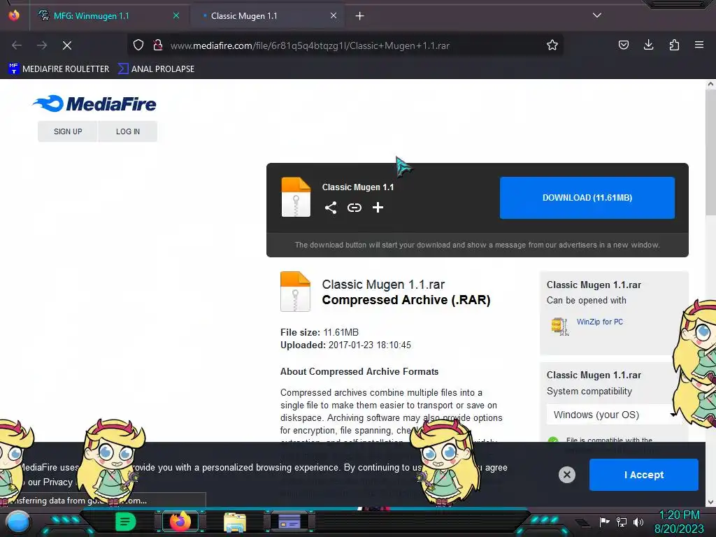Click the file archive icon in download box

[296, 196]
